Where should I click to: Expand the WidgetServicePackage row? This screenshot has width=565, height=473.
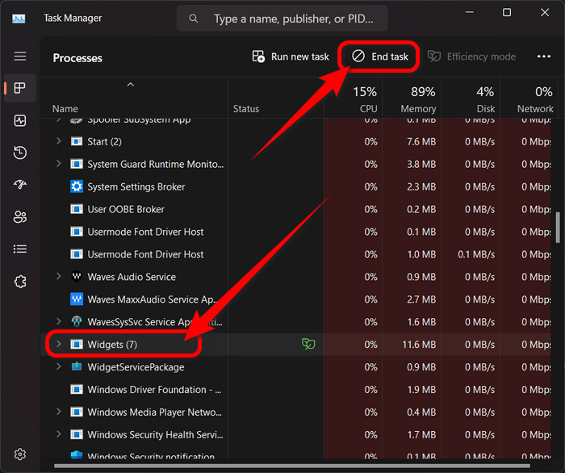[x=58, y=366]
